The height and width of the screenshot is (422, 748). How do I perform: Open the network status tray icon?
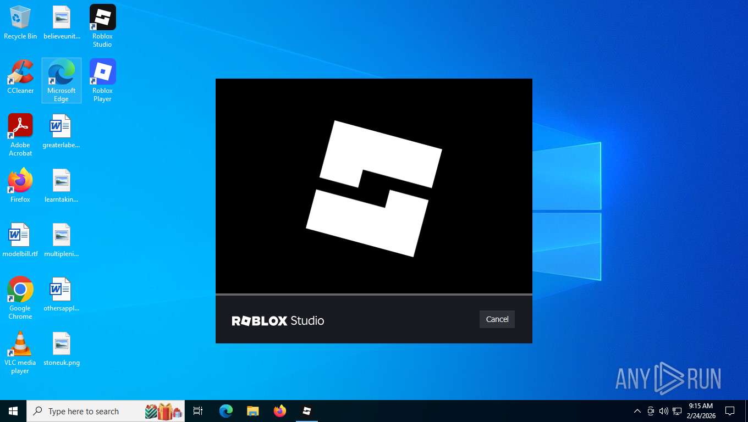click(x=677, y=411)
